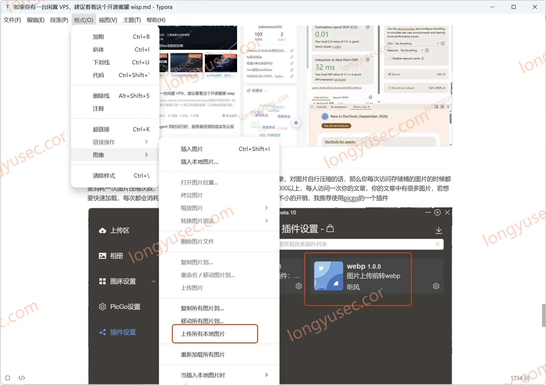546x385 pixels.
Task: Click DevTools for agents link
Action: click(x=340, y=142)
